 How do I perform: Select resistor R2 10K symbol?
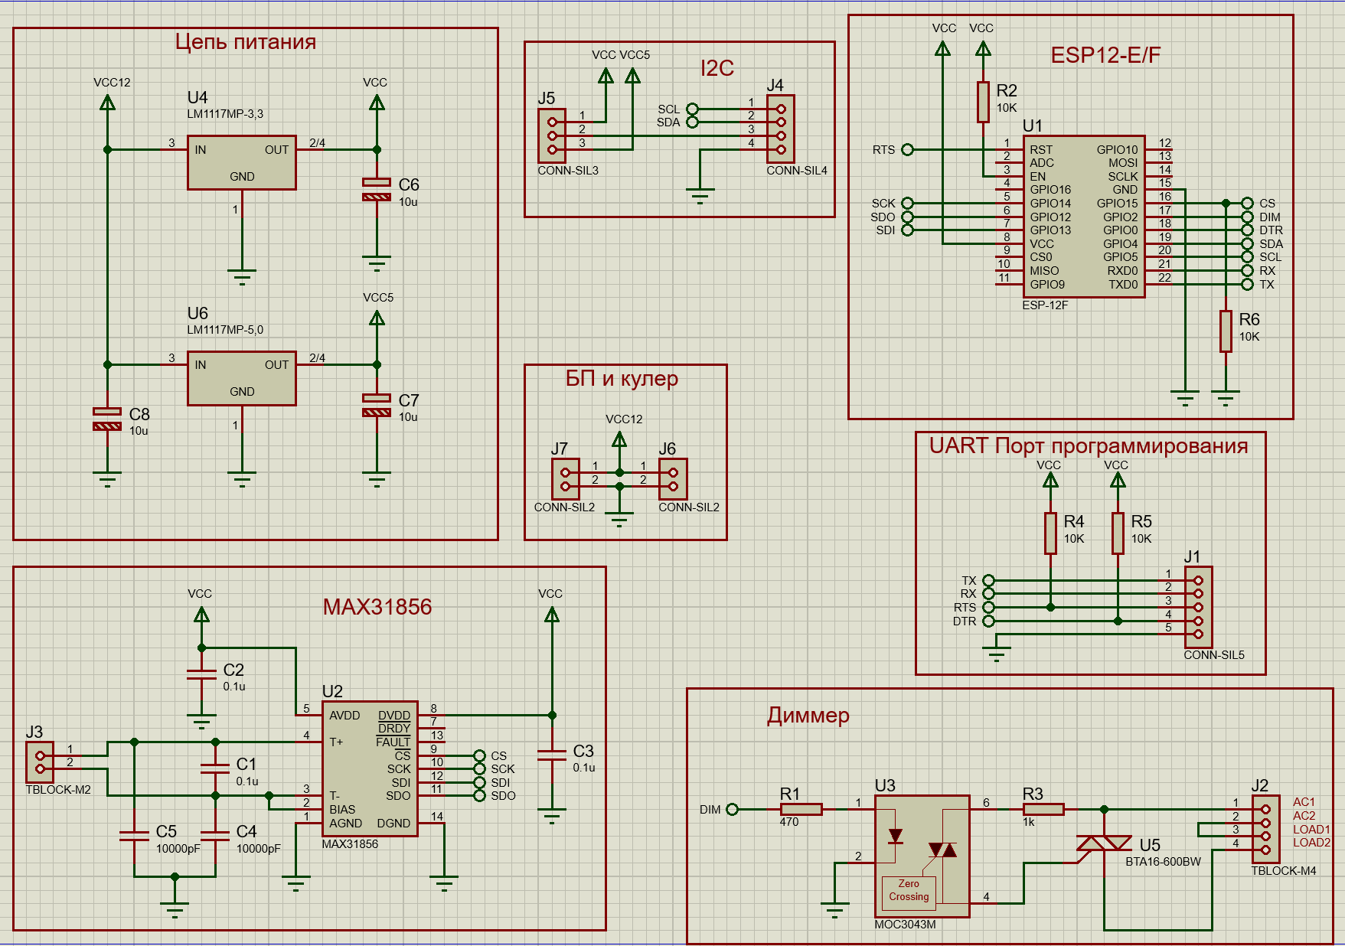tap(983, 102)
